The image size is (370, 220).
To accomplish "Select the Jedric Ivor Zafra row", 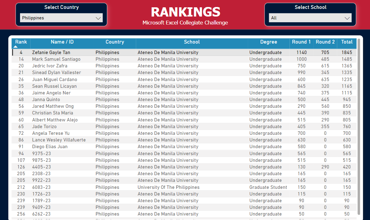I will 50,66.
